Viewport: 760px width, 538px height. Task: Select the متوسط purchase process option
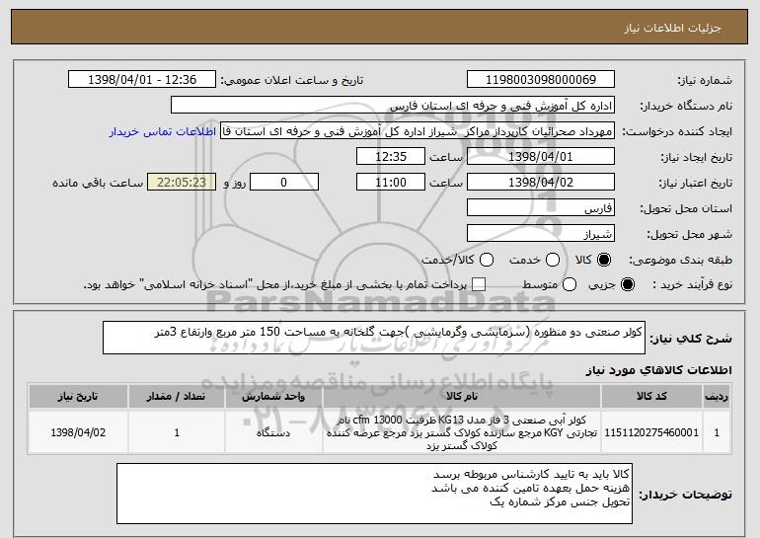pyautogui.click(x=570, y=284)
